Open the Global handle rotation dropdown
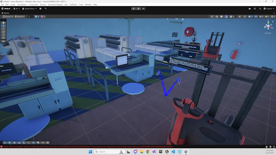Screen dimensions: 276x155 click(19, 17)
